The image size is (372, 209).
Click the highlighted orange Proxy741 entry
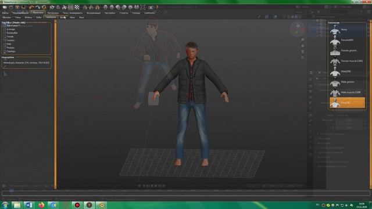tap(348, 103)
